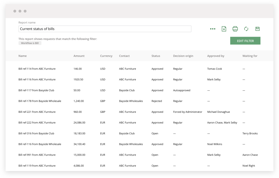Sort bills by Currency column
This screenshot has width=279, height=178.
(106, 56)
